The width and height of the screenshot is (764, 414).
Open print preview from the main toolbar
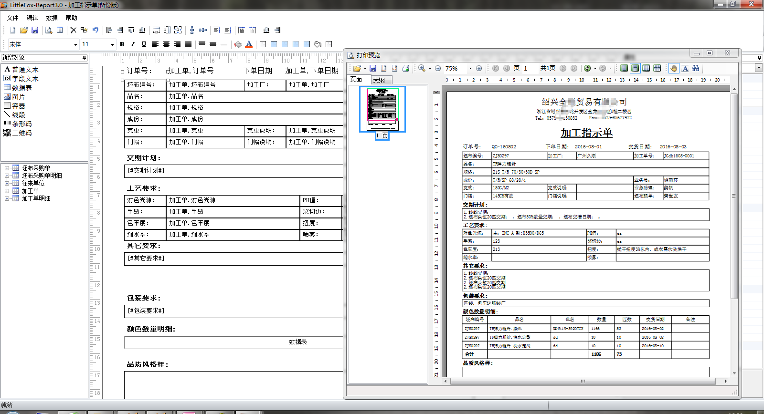(x=49, y=30)
